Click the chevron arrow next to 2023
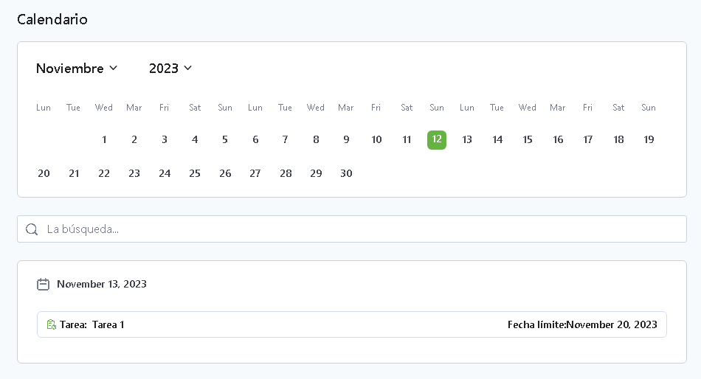 point(188,68)
